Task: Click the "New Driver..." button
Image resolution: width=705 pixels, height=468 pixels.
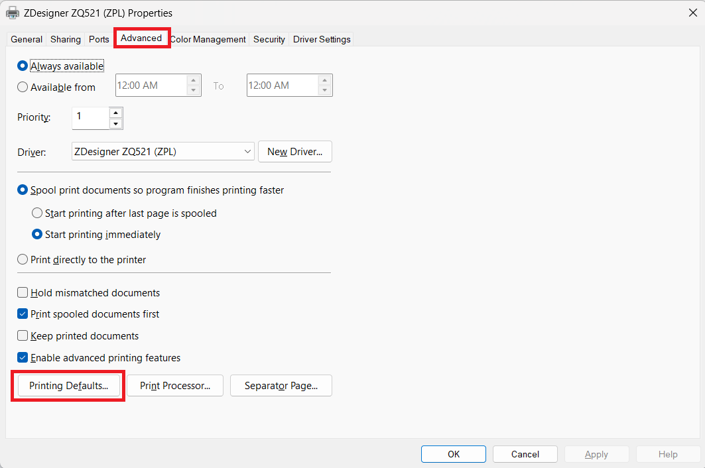Action: point(294,151)
